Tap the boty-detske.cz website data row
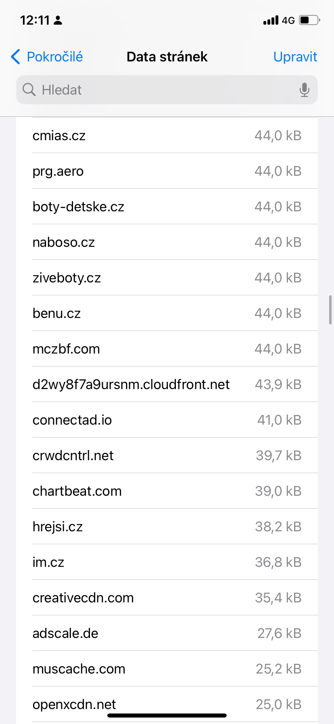This screenshot has height=724, width=334. 167,207
